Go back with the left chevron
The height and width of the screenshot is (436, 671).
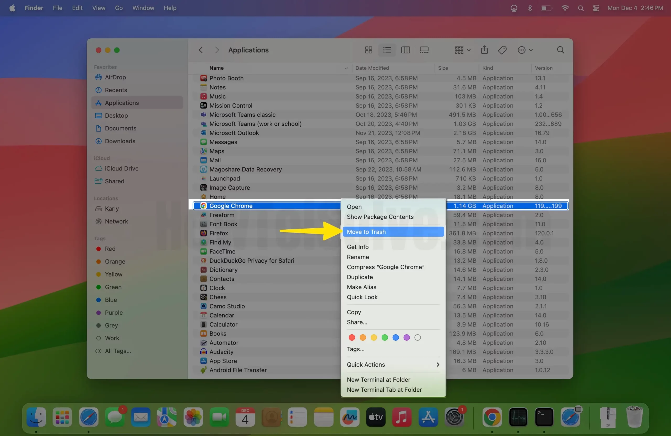[201, 50]
